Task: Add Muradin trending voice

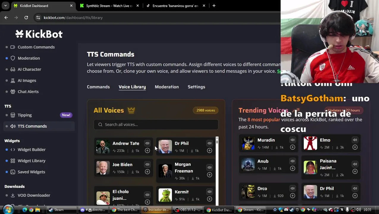Action: click(x=292, y=147)
